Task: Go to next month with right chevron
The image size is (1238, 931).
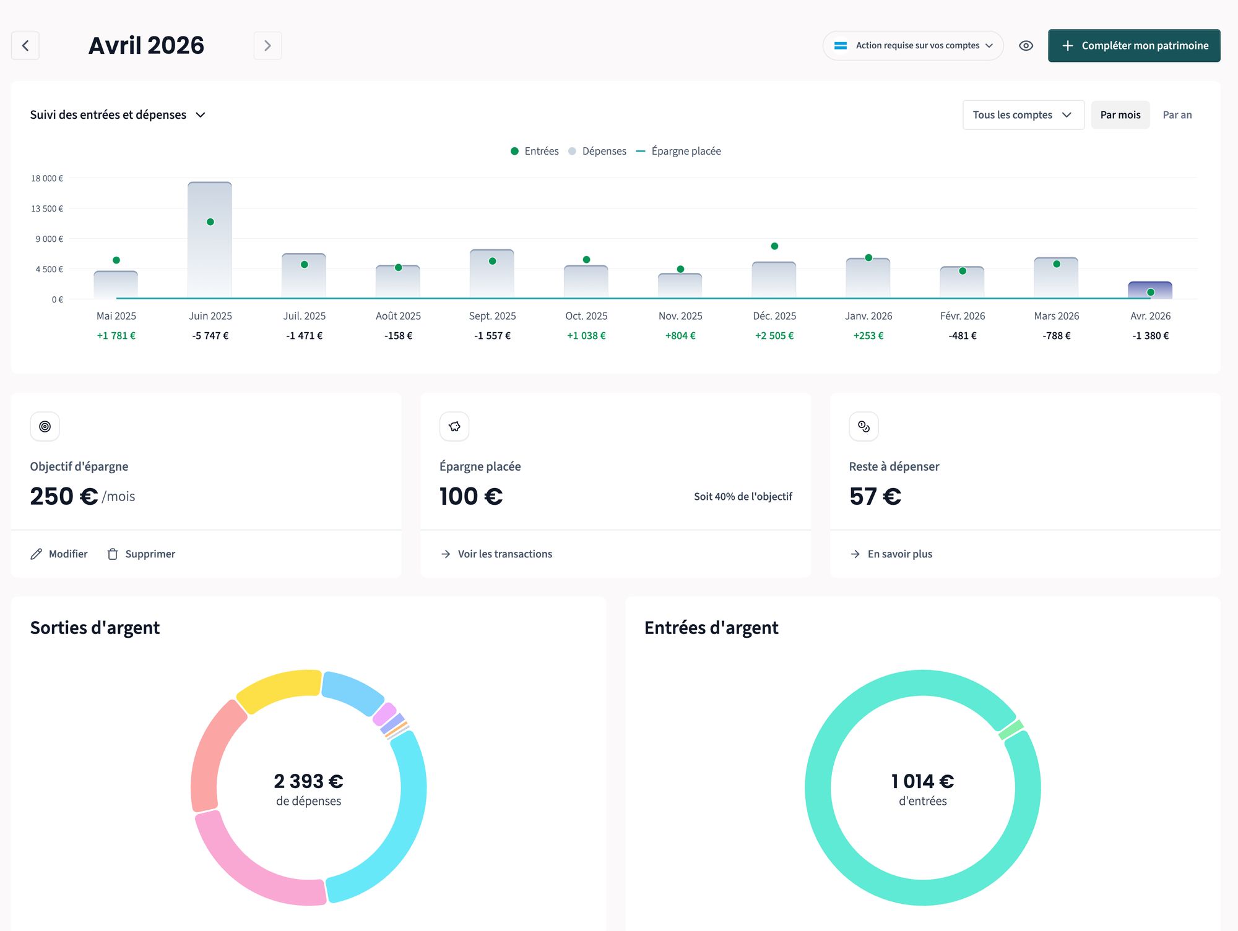Action: click(x=267, y=46)
